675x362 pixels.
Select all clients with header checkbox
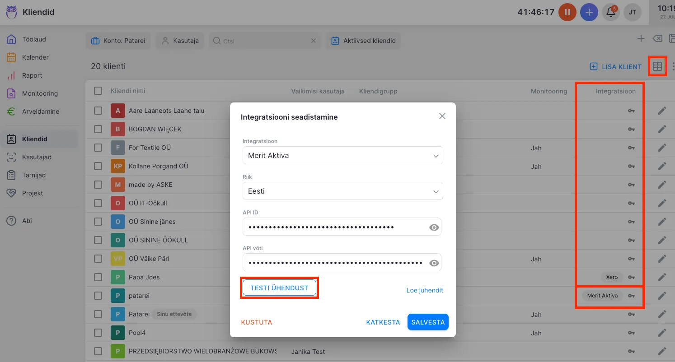98,91
